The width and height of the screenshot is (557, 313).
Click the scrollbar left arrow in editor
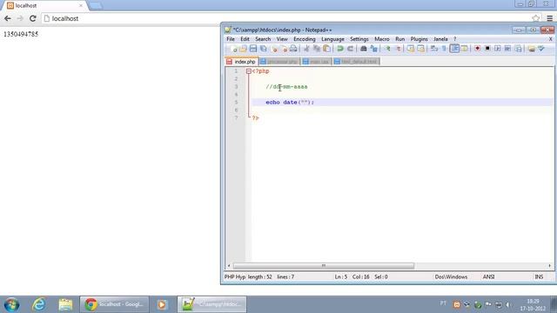[229, 266]
